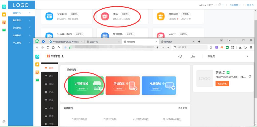This screenshot has height=127, width=257.
Task: Click the green mail icon in back window rail
Action: [x=4, y=30]
